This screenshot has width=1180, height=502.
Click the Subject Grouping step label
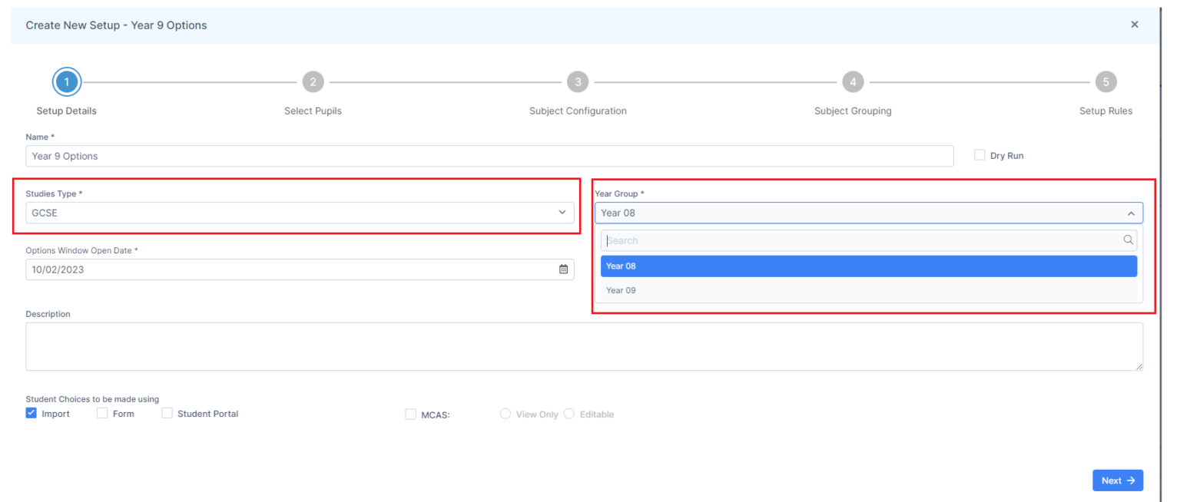853,111
